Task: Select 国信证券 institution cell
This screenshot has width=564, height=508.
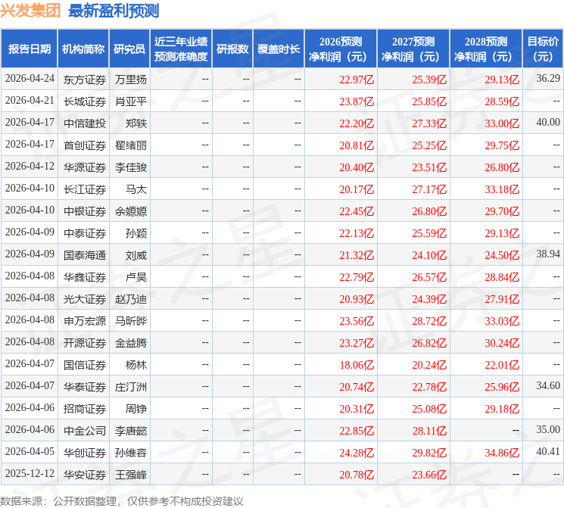Action: tap(85, 365)
